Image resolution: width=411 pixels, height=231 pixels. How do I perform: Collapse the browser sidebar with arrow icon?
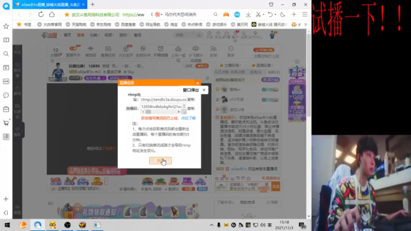tap(6, 213)
